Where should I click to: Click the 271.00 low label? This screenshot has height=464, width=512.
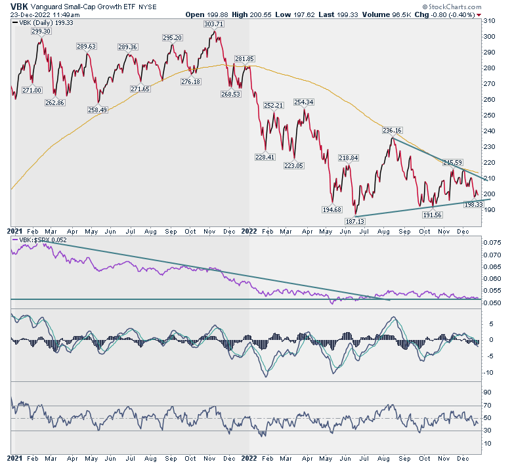[x=32, y=90]
